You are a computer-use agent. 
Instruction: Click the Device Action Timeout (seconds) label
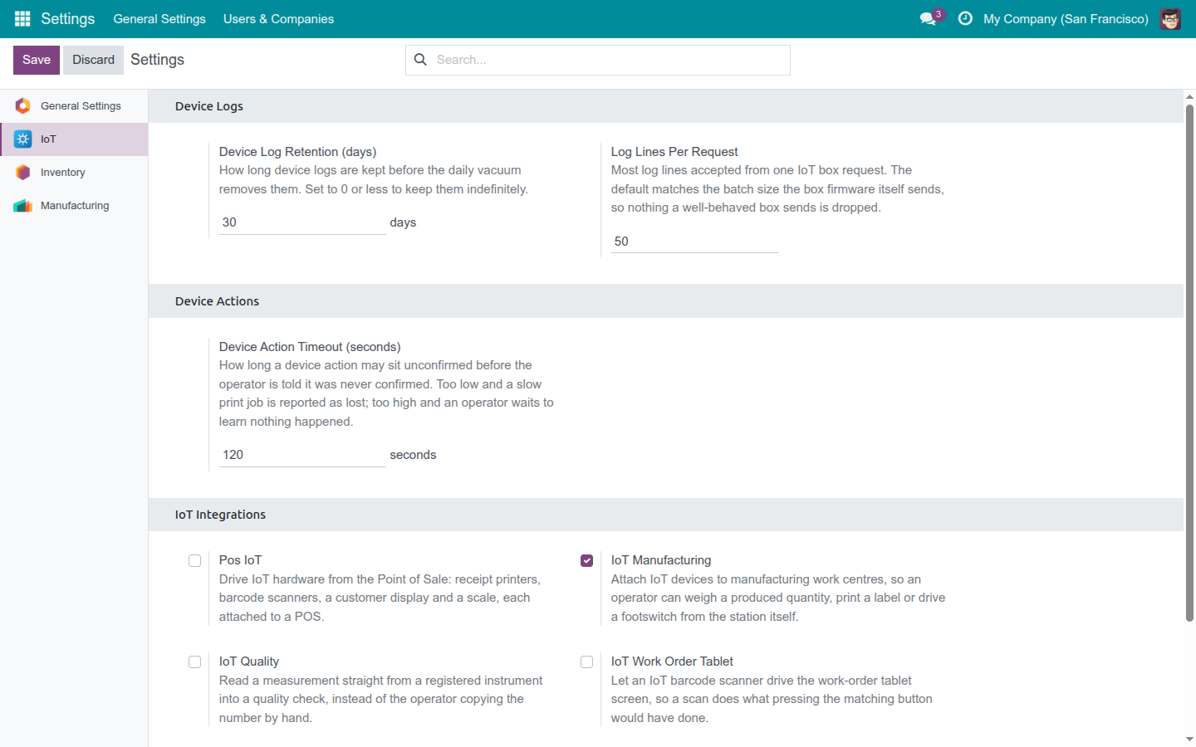(x=310, y=347)
